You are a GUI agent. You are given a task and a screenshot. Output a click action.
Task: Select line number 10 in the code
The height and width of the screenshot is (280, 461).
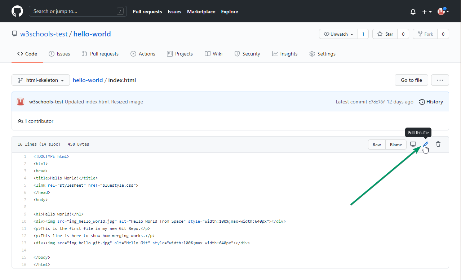pos(24,221)
